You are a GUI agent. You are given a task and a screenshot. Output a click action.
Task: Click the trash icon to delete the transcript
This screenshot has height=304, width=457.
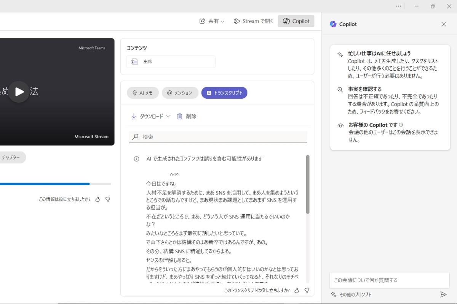pos(179,116)
